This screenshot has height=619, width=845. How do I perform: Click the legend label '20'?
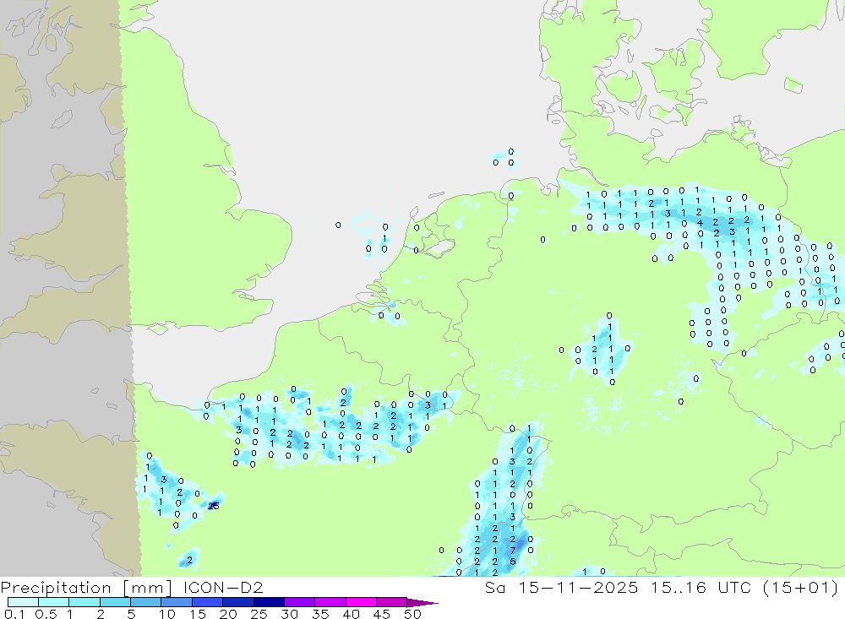coord(228,614)
